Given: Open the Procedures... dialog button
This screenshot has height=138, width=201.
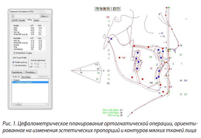Looking at the screenshot, I should pos(31,72).
